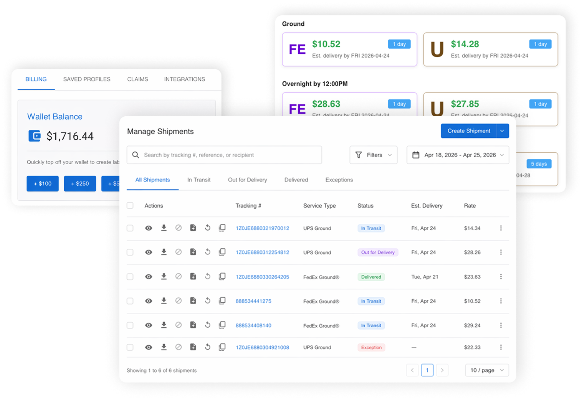
Task: Add $250 to the wallet balance
Action: (80, 183)
